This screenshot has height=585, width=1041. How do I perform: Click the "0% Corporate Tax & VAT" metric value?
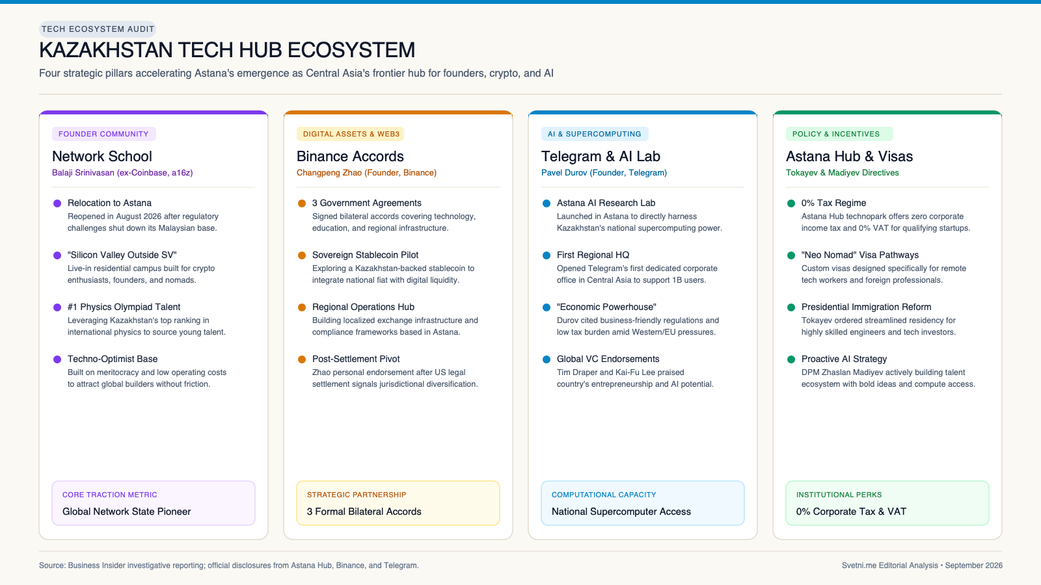point(851,512)
